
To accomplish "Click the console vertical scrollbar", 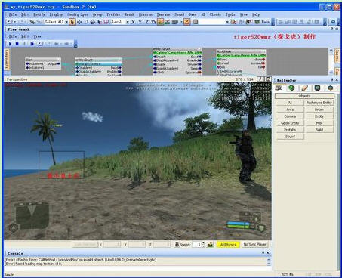I will point(269,261).
